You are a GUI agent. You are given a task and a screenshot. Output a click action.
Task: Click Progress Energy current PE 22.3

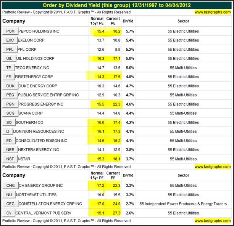coord(116,104)
